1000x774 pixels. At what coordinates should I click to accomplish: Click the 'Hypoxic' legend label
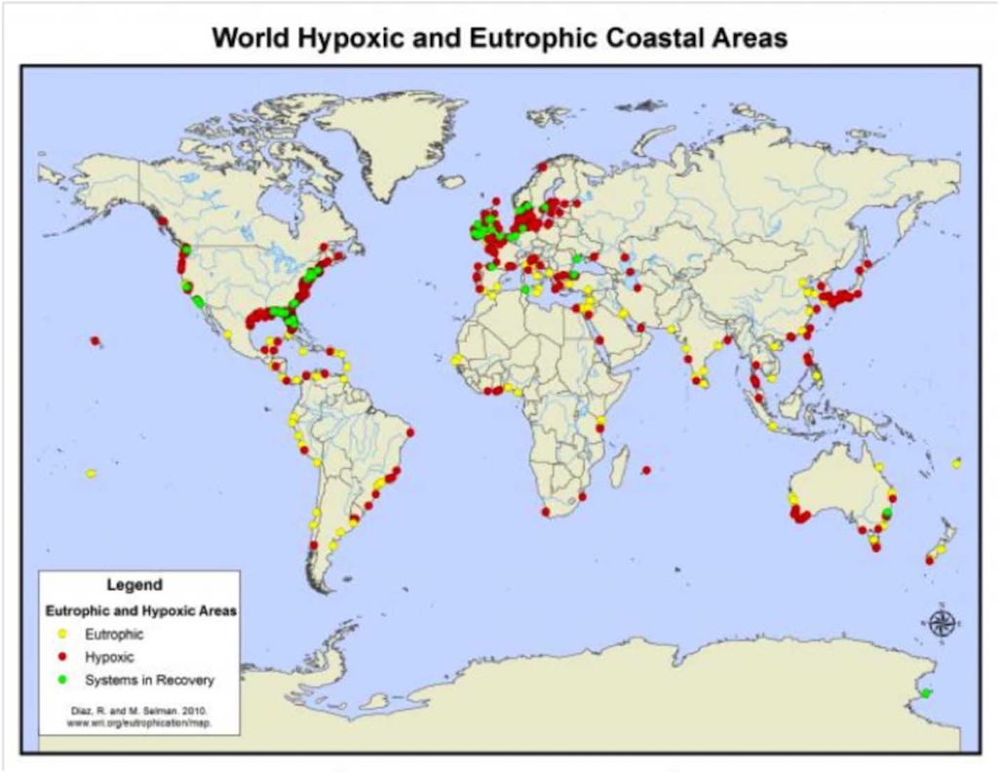pyautogui.click(x=109, y=657)
